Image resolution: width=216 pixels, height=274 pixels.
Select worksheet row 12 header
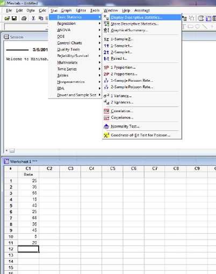(11, 249)
